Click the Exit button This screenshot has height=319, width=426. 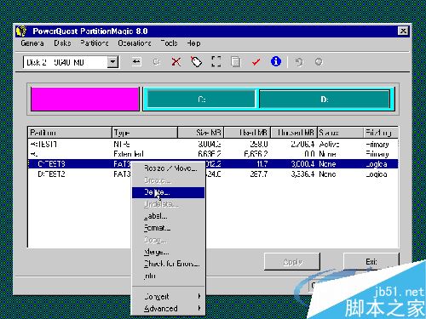click(x=371, y=261)
